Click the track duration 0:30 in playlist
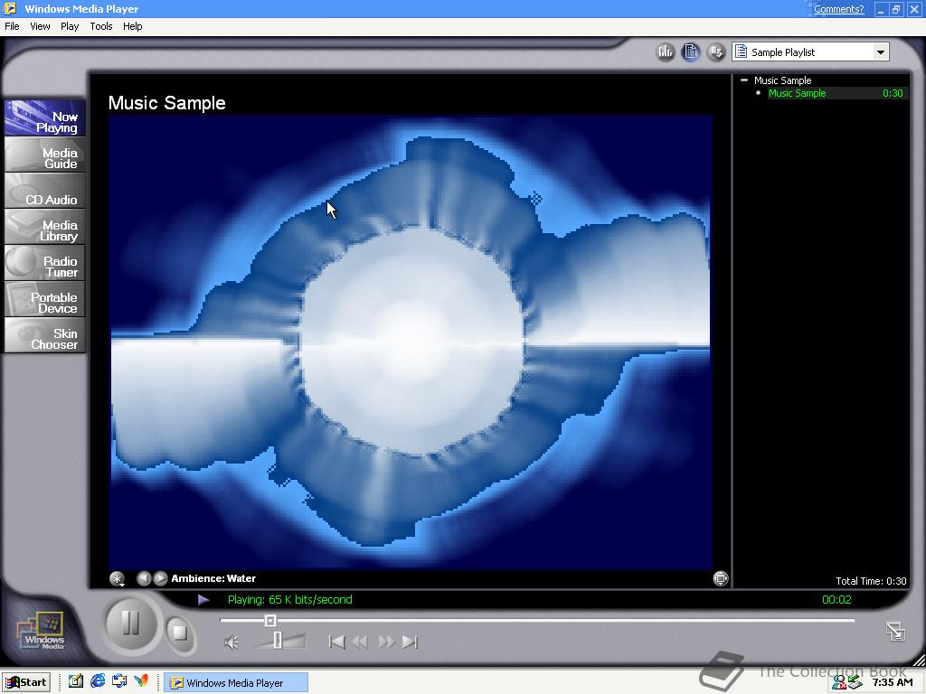Screen dimensions: 926x694 pos(893,93)
